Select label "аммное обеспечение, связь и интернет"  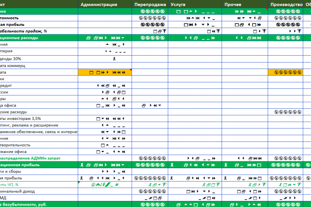39,132
